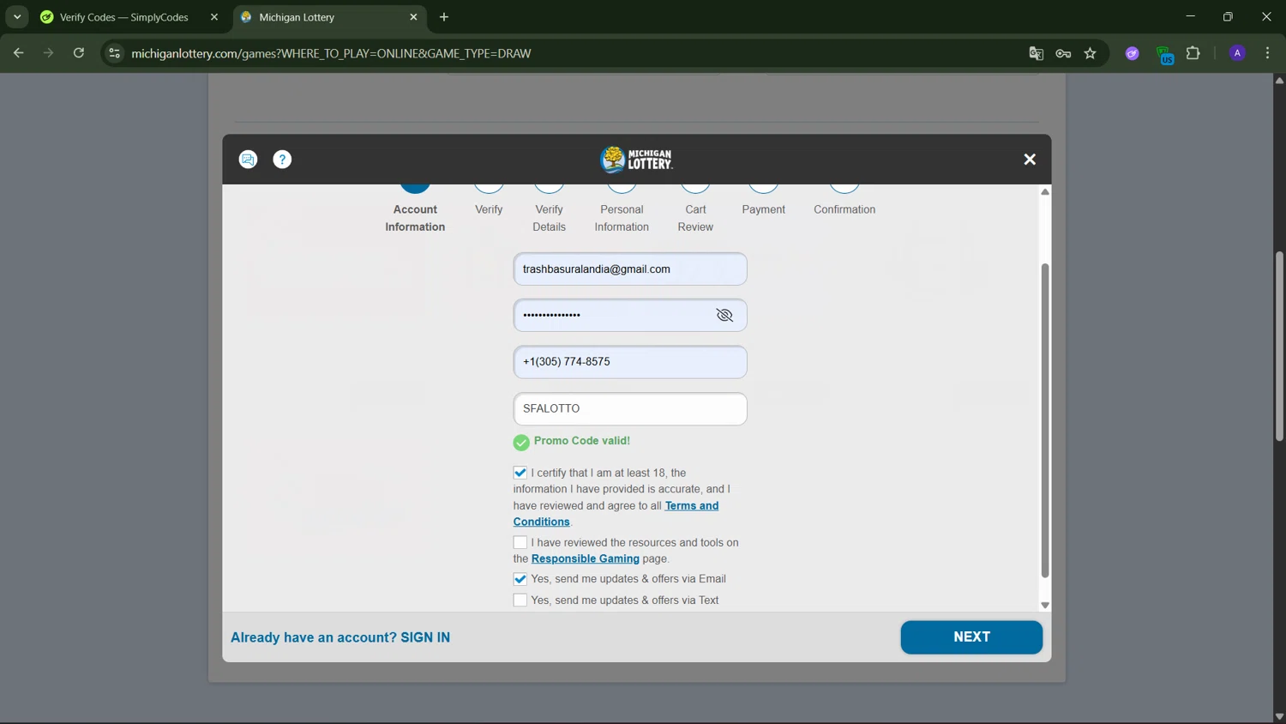Click the dialog scrollbar up arrow
Screen dimensions: 1286x724
pos(1045,192)
